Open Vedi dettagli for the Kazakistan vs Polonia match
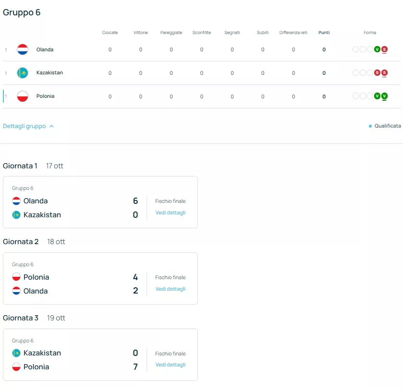This screenshot has height=389, width=403. (171, 365)
